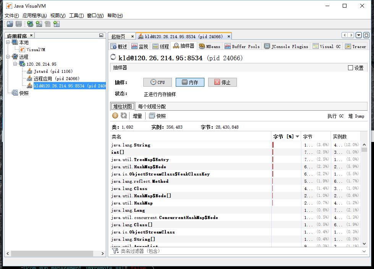Open the 视图(V) menu
374x269 pixels.
coord(58,16)
